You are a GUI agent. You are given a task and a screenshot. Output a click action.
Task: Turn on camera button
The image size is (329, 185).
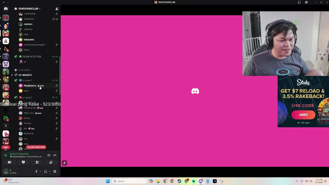click(x=10, y=162)
